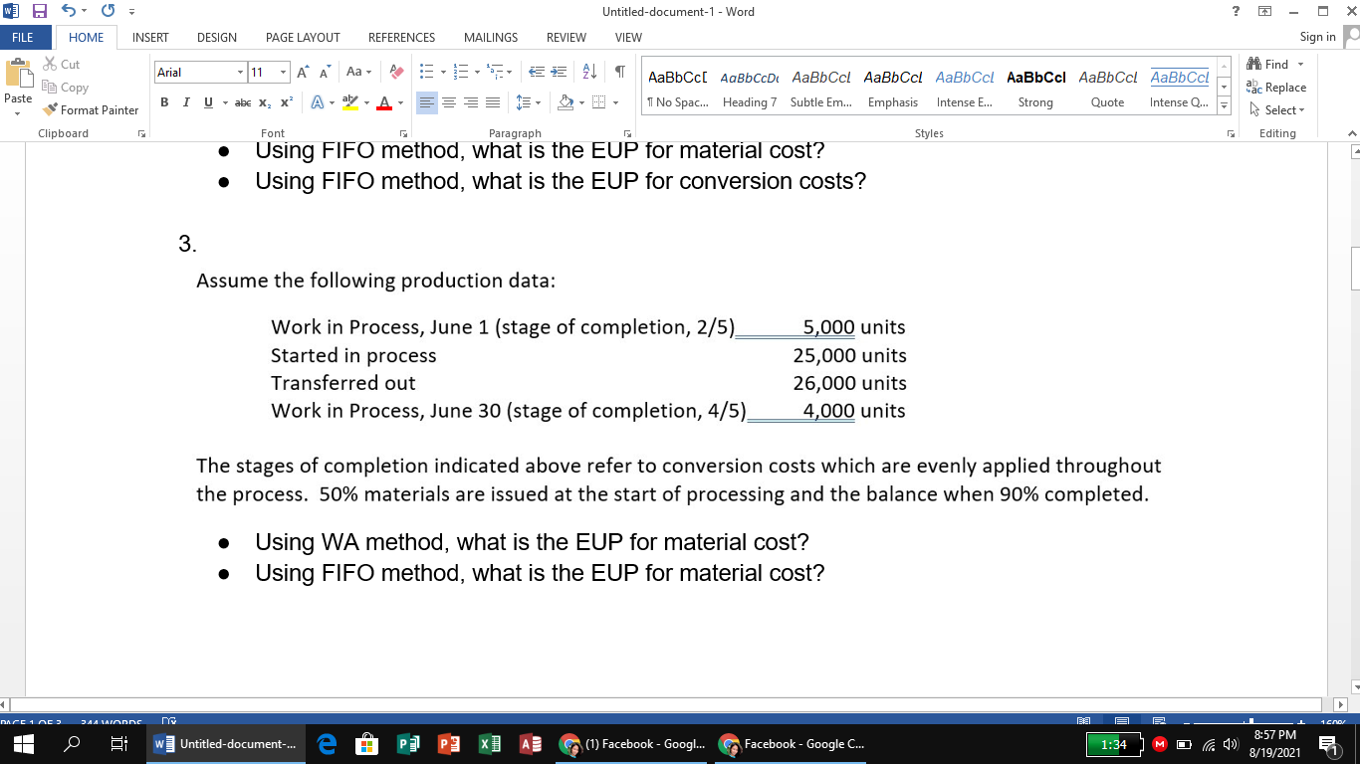Open the Change Case menu
Image resolution: width=1360 pixels, height=764 pixels.
coord(358,73)
